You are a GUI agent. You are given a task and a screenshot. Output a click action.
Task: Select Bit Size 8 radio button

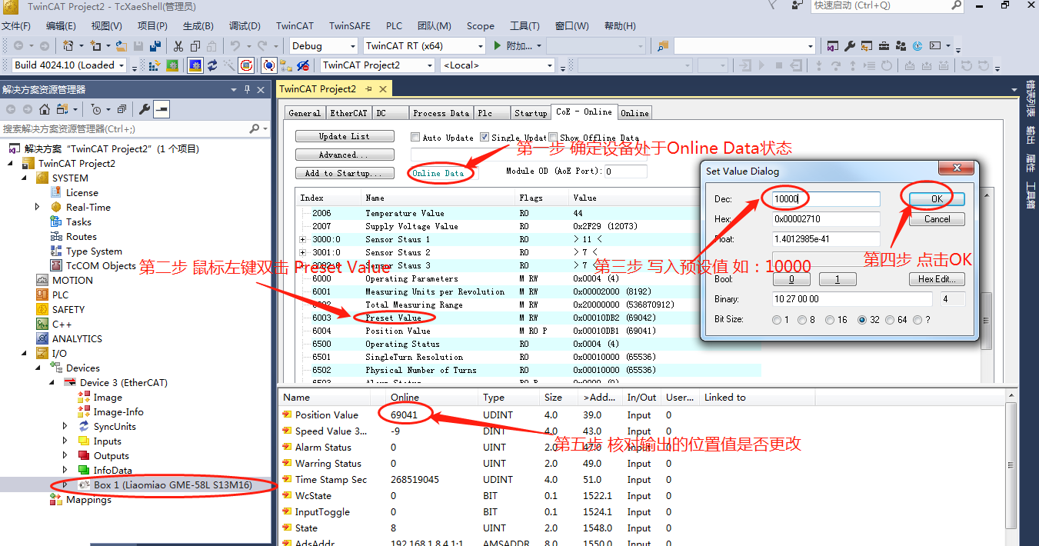point(804,320)
